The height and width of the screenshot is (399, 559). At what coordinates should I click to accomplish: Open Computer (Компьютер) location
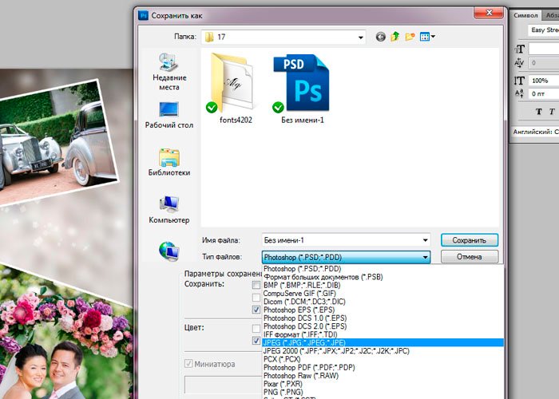pos(168,210)
